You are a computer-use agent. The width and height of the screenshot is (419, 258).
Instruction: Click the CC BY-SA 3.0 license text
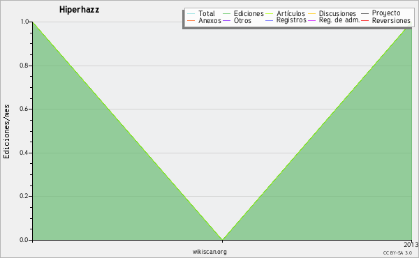(x=397, y=252)
